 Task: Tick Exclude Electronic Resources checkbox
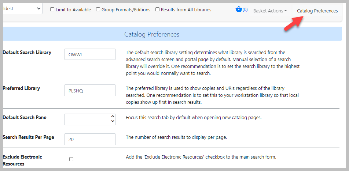pos(71,159)
